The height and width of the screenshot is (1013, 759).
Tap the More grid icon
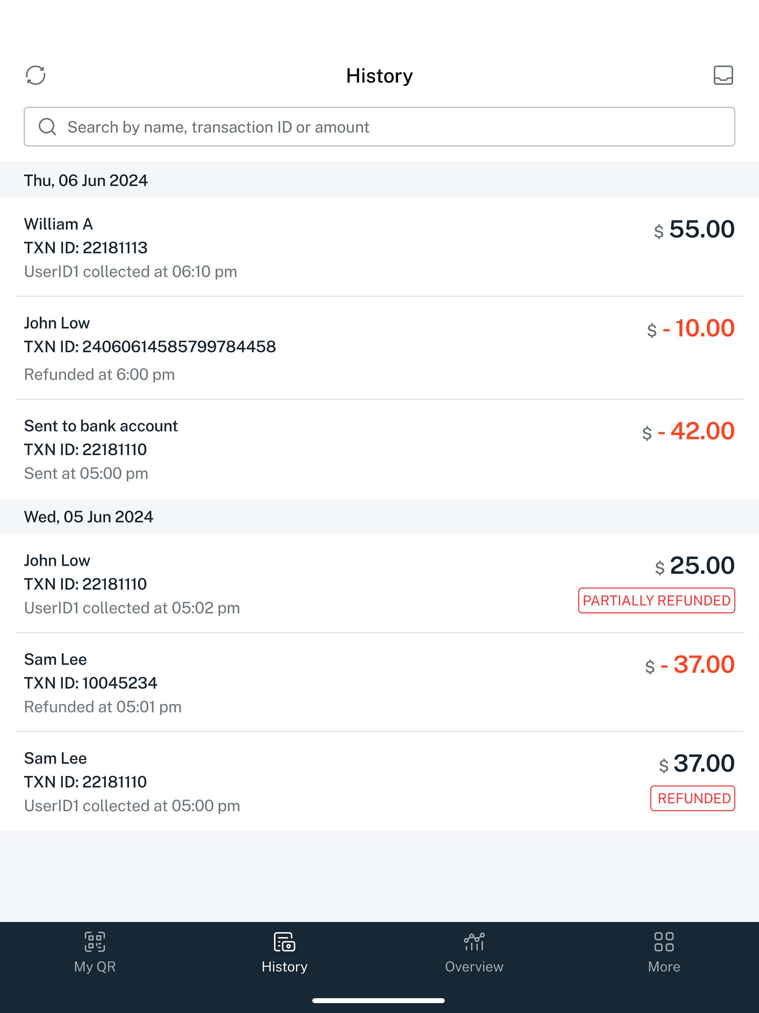[663, 942]
